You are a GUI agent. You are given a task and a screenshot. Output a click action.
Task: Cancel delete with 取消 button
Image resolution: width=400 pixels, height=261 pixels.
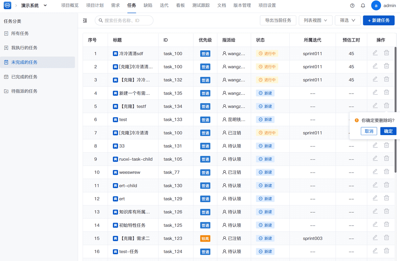click(x=369, y=131)
